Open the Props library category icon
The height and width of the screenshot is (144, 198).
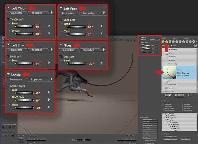180,42
